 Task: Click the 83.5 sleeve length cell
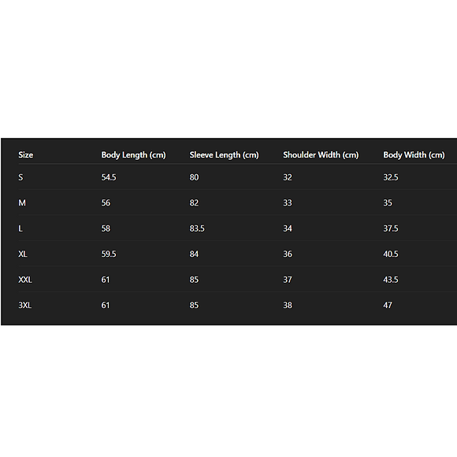point(197,228)
